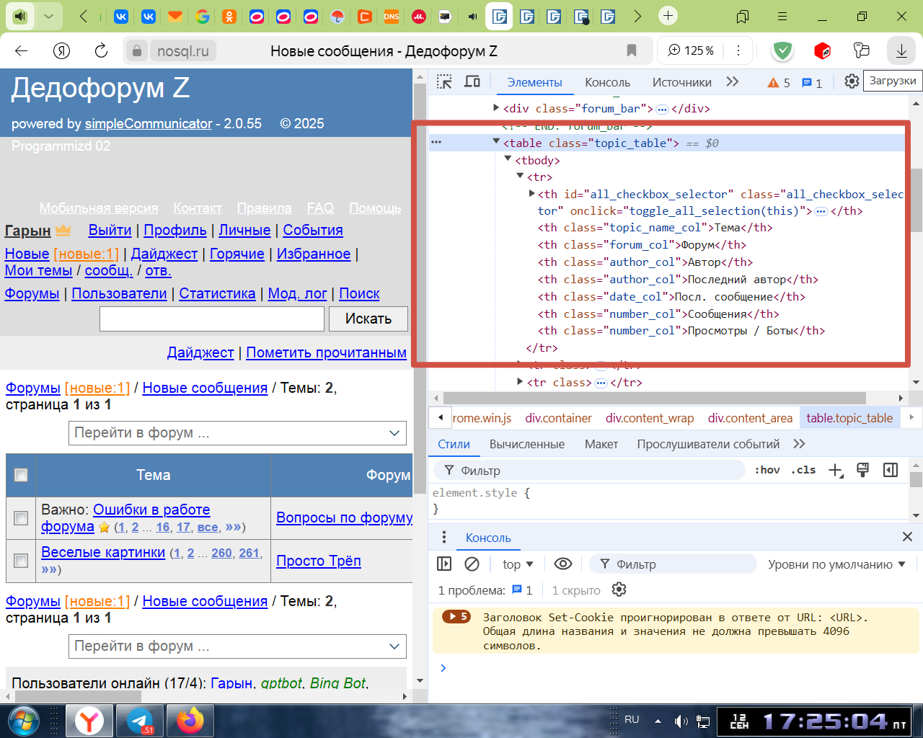
Task: Open the upper Перейти в форум dropdown
Action: [x=237, y=433]
